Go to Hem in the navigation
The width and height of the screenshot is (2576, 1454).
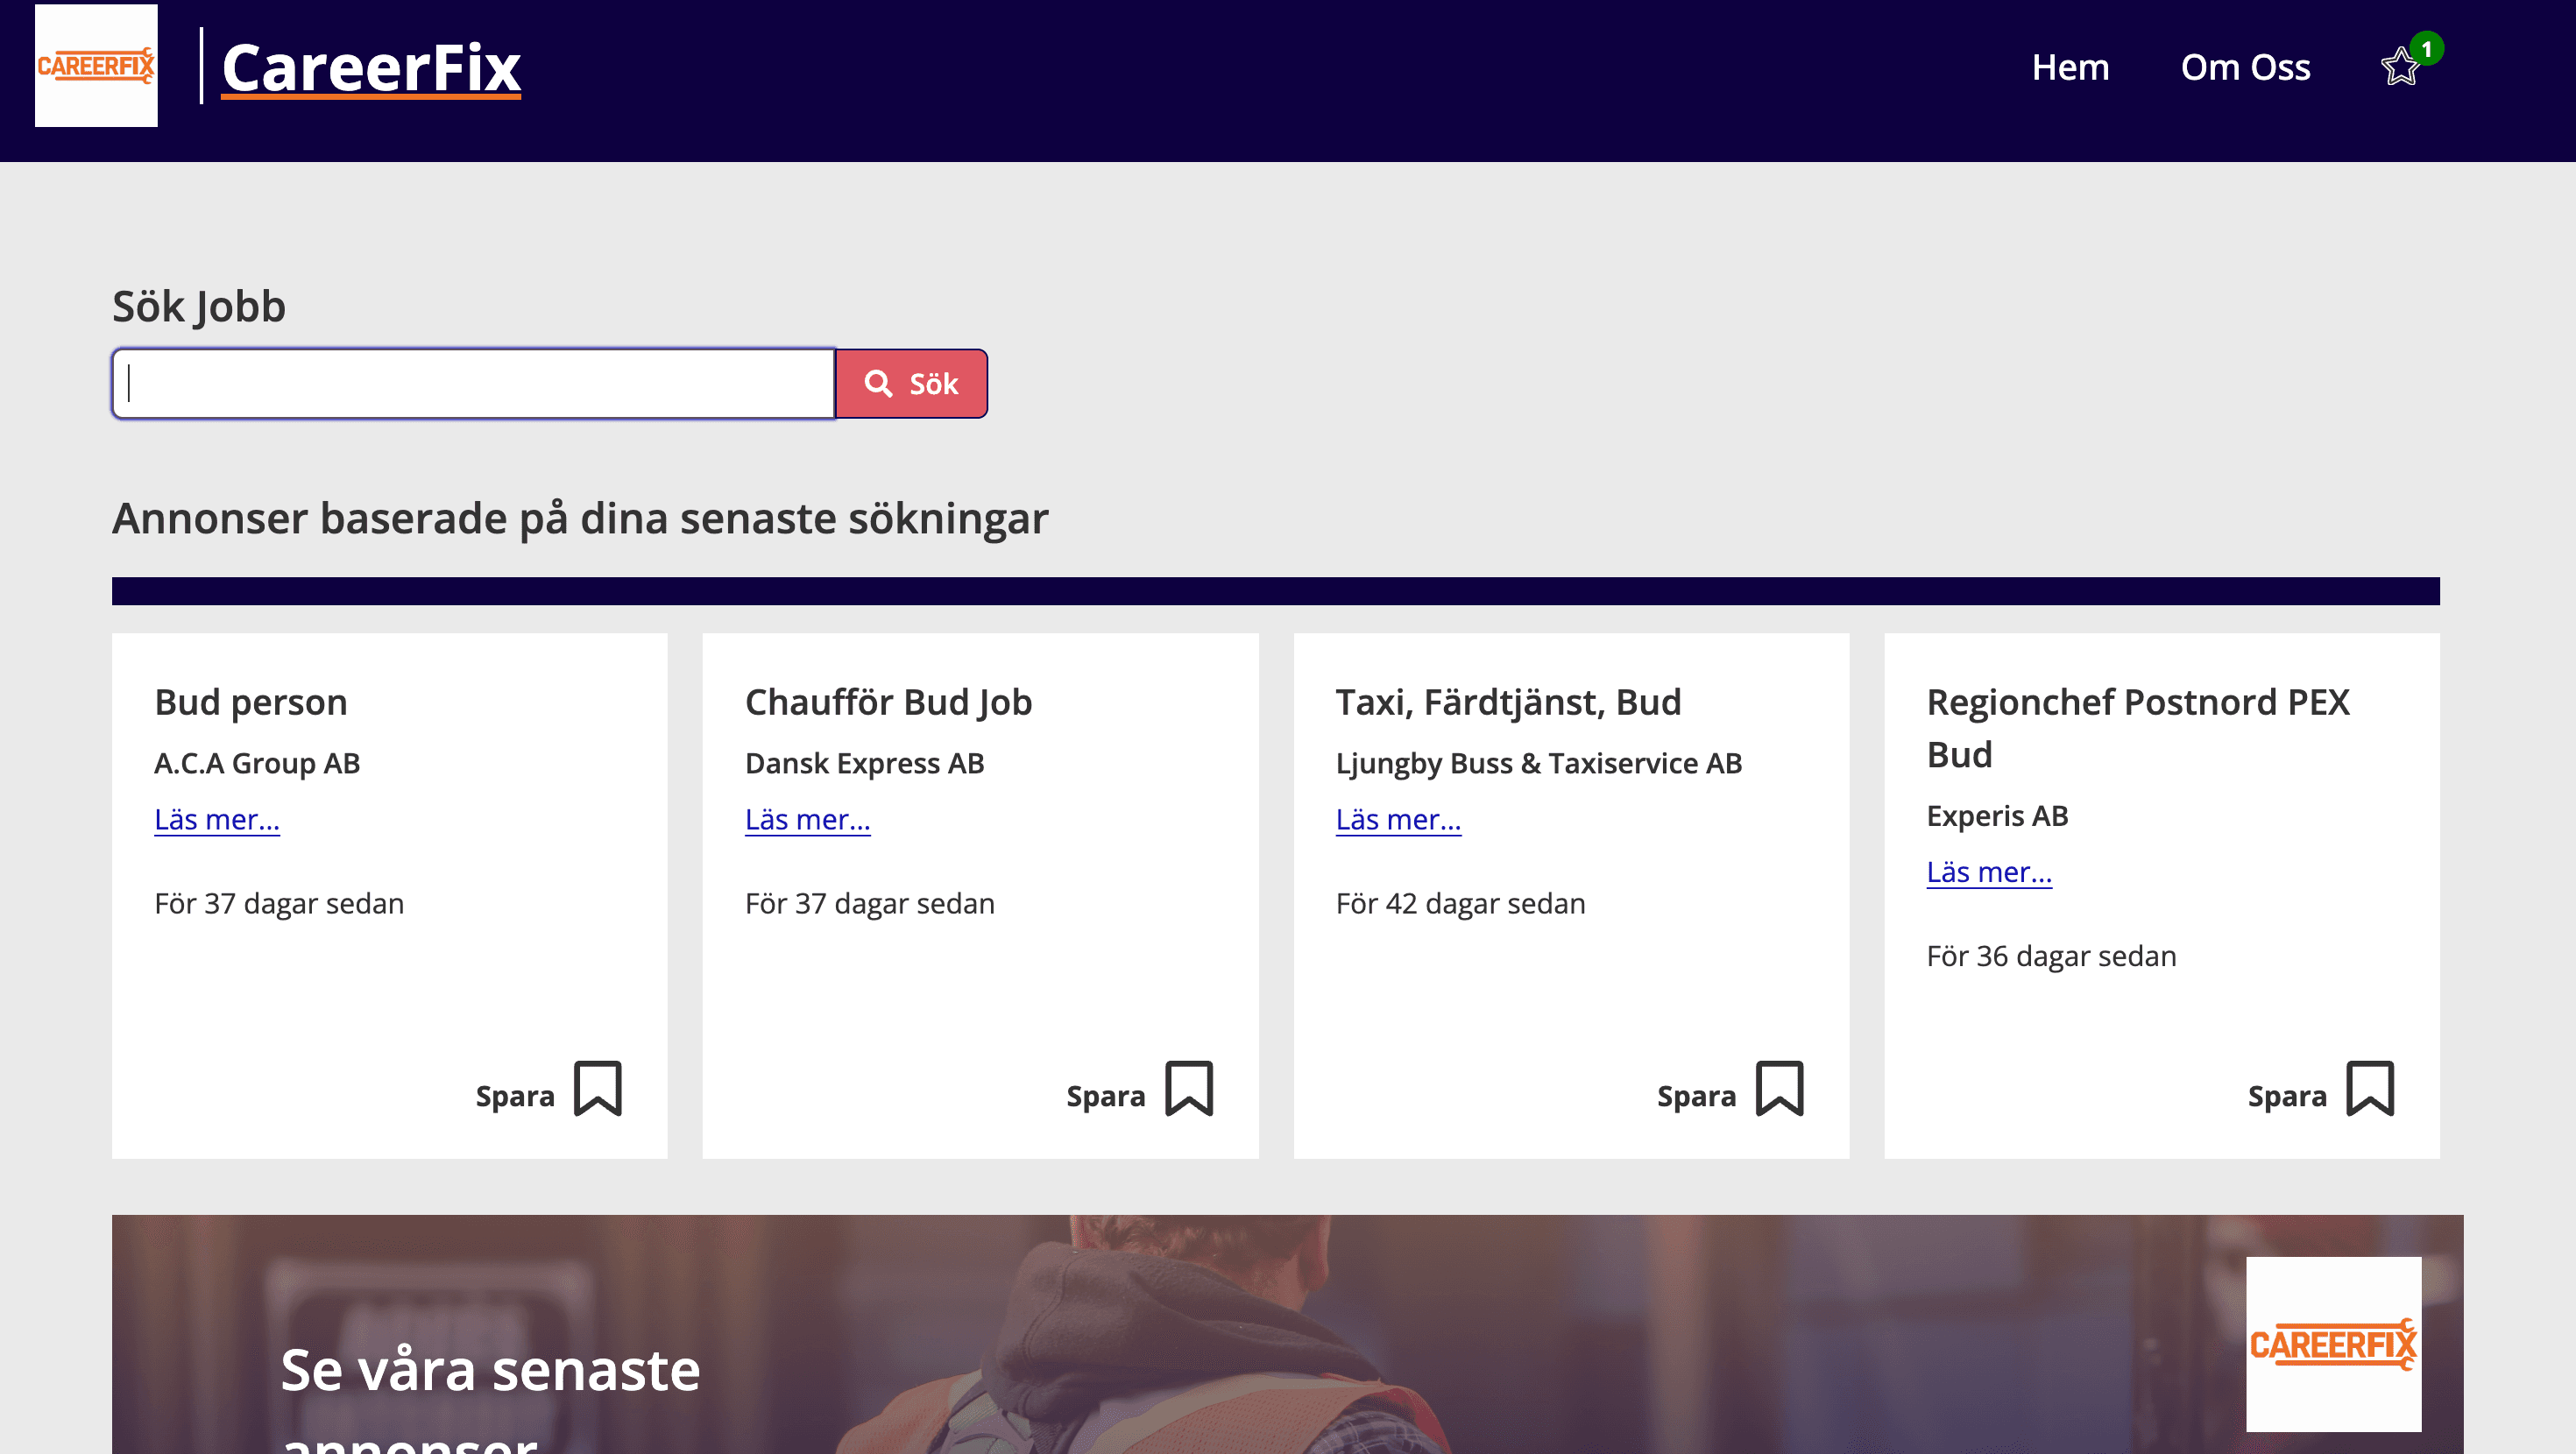2070,67
